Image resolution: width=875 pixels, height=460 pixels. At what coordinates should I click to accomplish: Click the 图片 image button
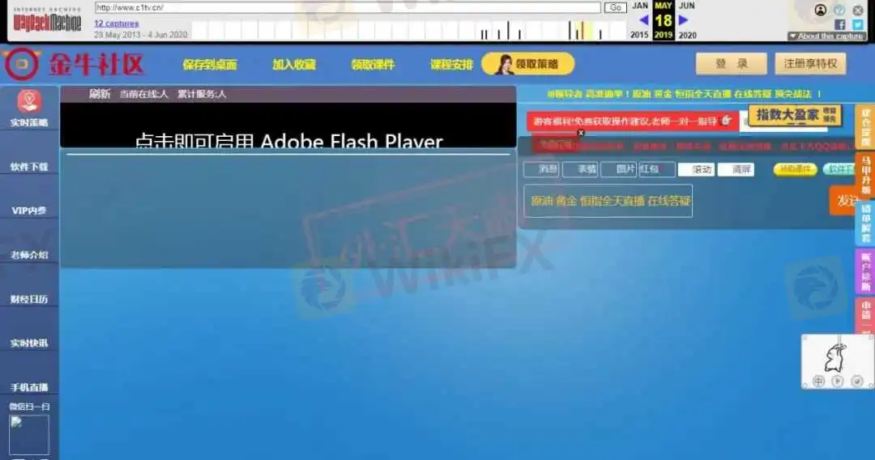pos(618,169)
